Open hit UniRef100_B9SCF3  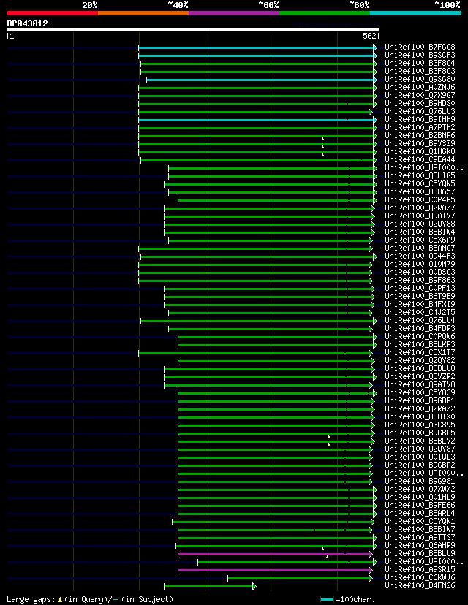420,56
